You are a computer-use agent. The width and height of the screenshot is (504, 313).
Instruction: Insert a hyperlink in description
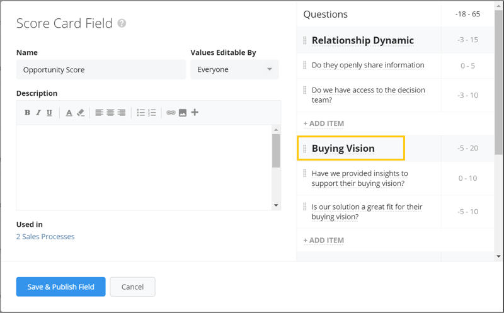point(171,113)
